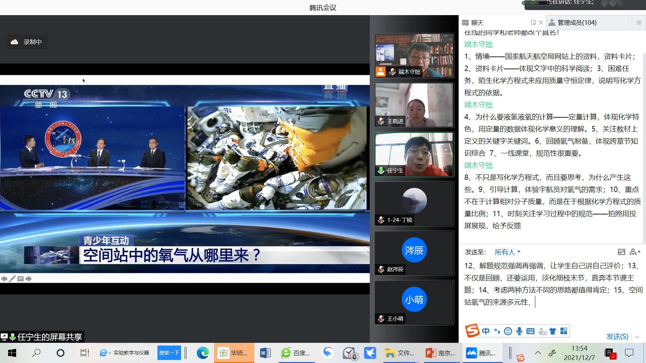The height and width of the screenshot is (363, 646).
Task: Open Sogou skin shirt icon
Action: 553,331
